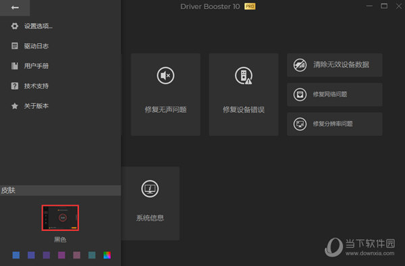
Task: Click the 系统信息 monitor info icon
Action: coord(150,189)
